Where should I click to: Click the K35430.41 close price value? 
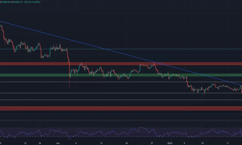click(17, 2)
